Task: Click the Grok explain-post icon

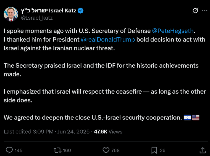Action: click(195, 11)
